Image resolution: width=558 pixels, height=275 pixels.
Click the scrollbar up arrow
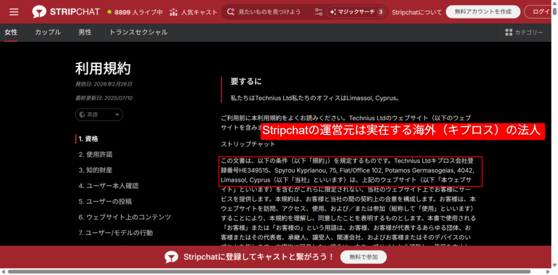coord(554,3)
